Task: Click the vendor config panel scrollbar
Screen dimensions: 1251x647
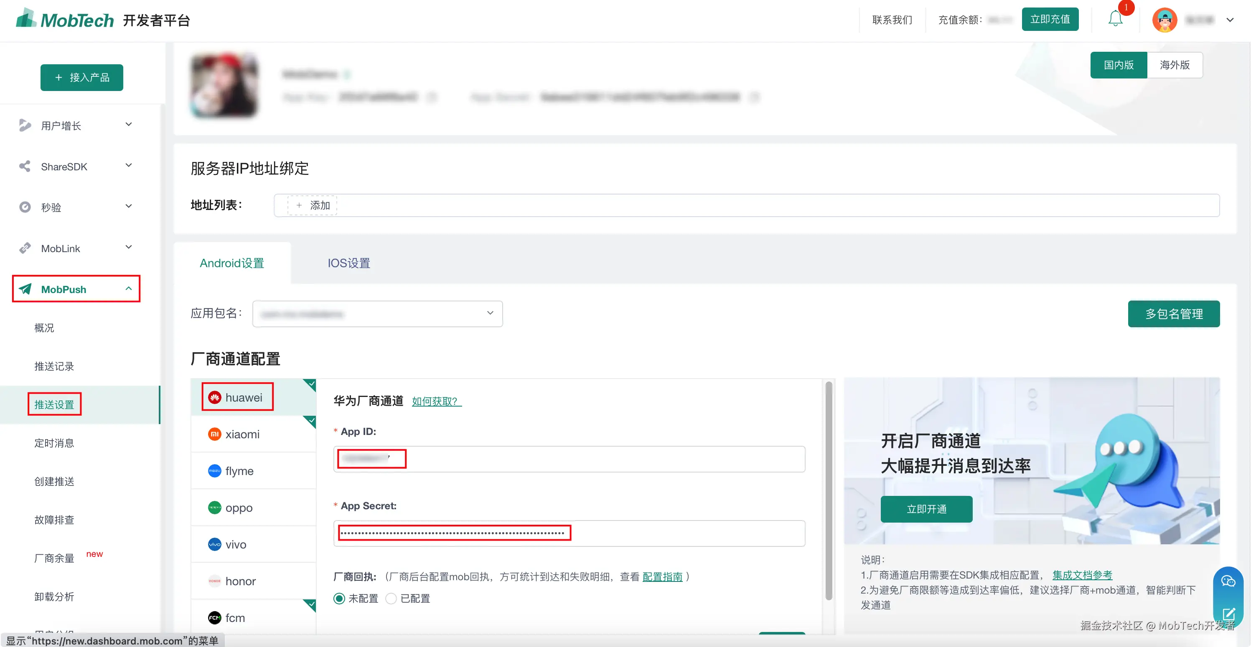Action: pos(829,490)
